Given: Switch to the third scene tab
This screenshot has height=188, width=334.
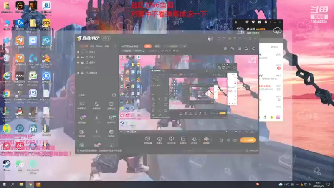Looking at the screenshot, I should click(x=99, y=46).
